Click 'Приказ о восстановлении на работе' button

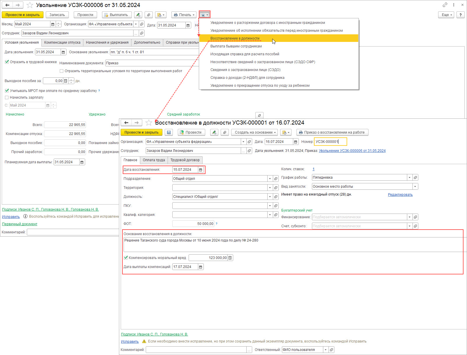tap(332, 132)
